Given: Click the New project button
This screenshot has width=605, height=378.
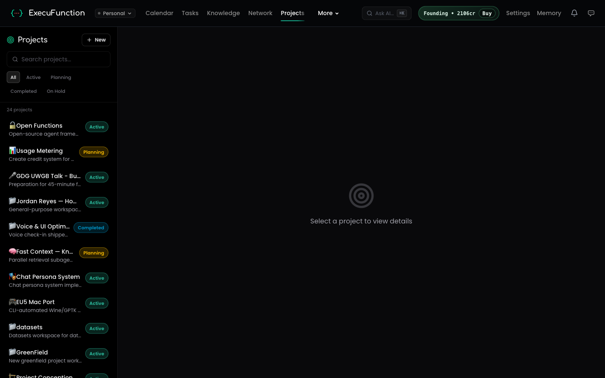Looking at the screenshot, I should 96,40.
